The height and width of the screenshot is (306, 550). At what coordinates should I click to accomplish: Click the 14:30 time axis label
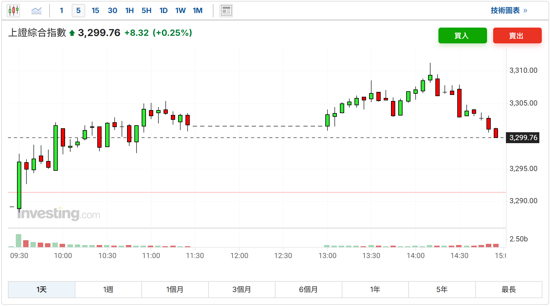[x=459, y=256]
